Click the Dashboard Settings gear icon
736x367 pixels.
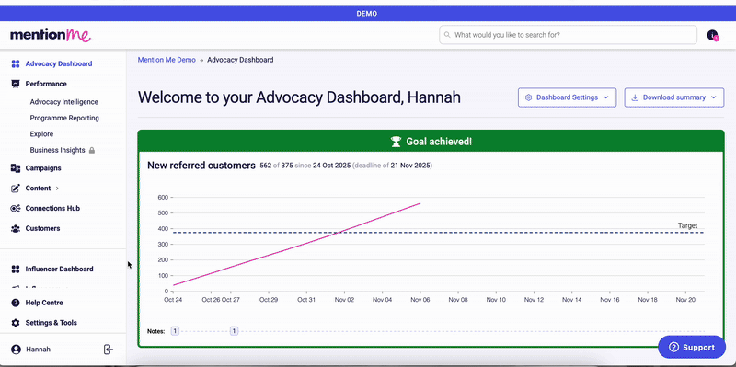coord(528,97)
